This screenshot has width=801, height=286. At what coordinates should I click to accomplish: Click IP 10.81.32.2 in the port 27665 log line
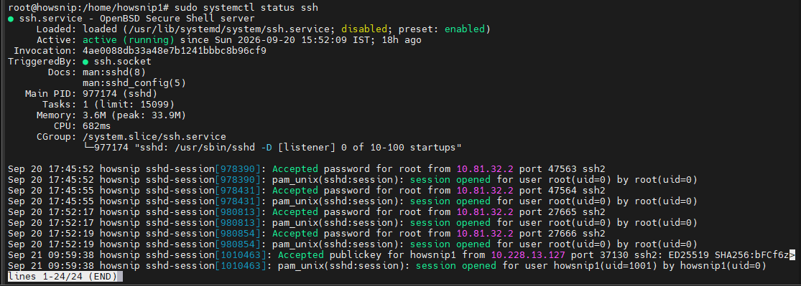484,211
